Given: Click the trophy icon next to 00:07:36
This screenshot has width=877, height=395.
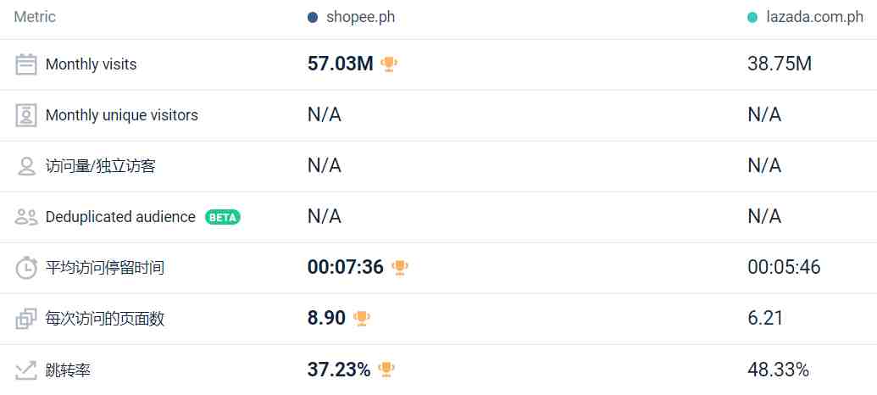Looking at the screenshot, I should 399,268.
